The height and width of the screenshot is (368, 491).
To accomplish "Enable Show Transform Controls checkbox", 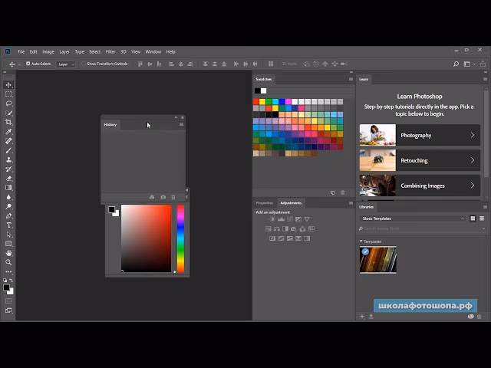I will point(84,64).
